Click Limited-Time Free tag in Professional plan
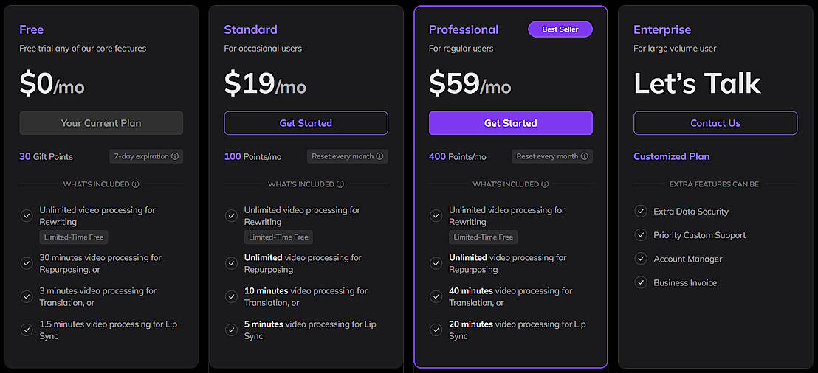The width and height of the screenshot is (818, 373). 483,237
